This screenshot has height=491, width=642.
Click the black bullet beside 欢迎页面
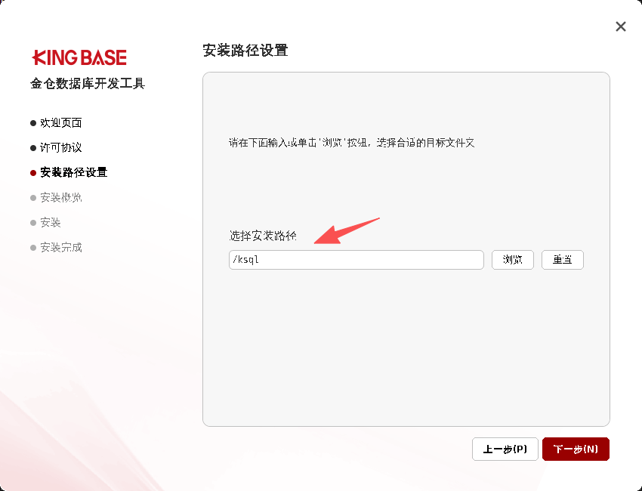coord(33,122)
